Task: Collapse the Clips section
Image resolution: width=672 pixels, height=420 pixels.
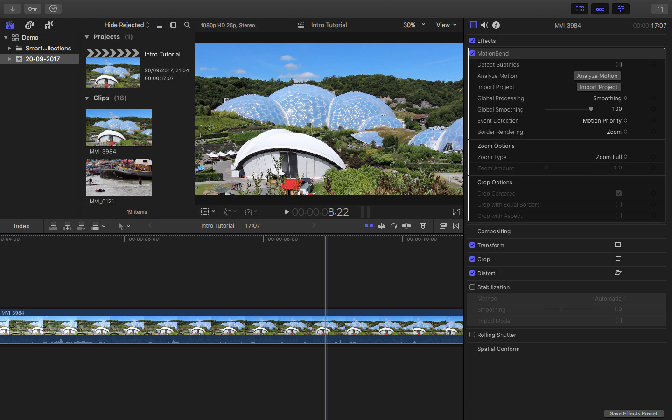Action: click(x=86, y=98)
